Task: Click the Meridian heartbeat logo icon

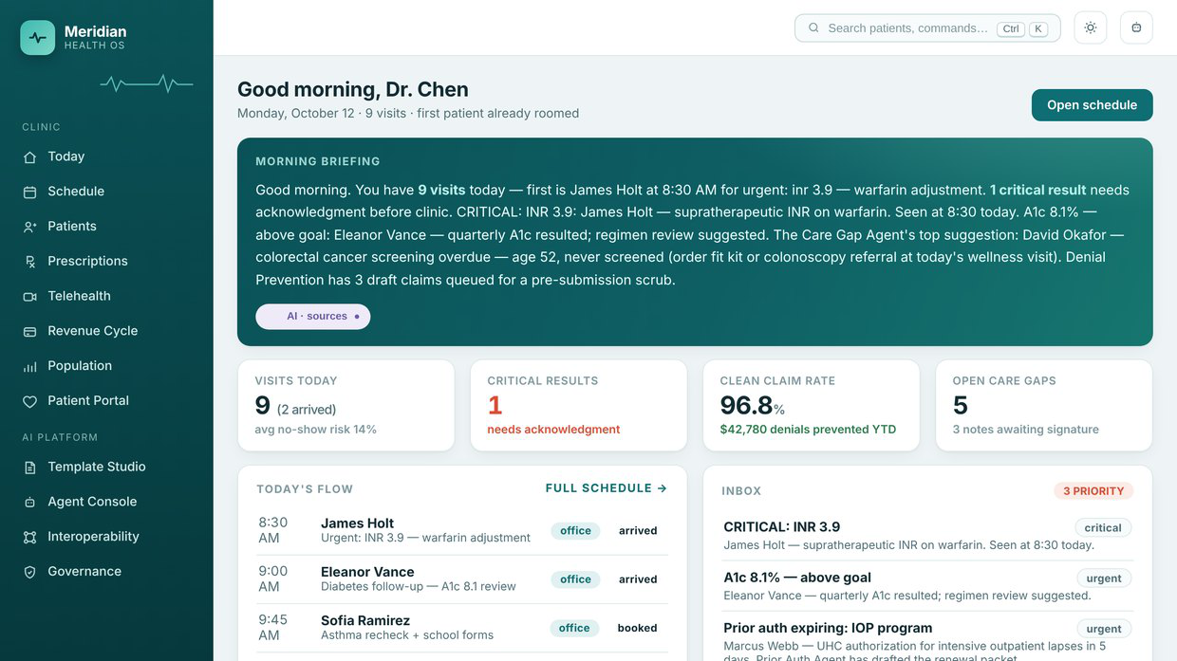Action: pos(38,38)
